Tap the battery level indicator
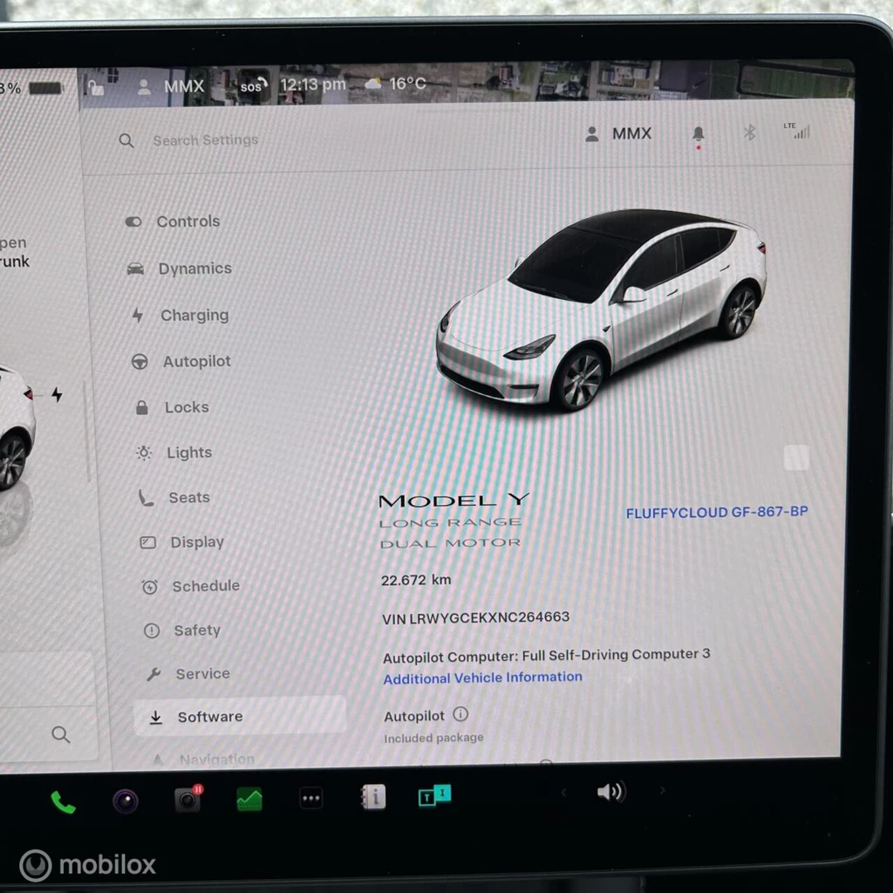 45,88
